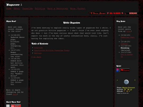Click the 3/10/25 Rabbit Holes entry

(x=17, y=73)
